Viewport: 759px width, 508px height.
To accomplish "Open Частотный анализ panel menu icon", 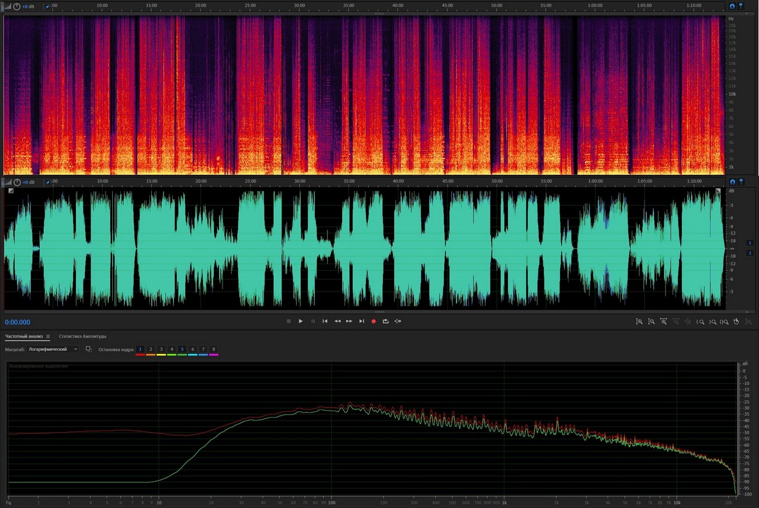I will (48, 337).
